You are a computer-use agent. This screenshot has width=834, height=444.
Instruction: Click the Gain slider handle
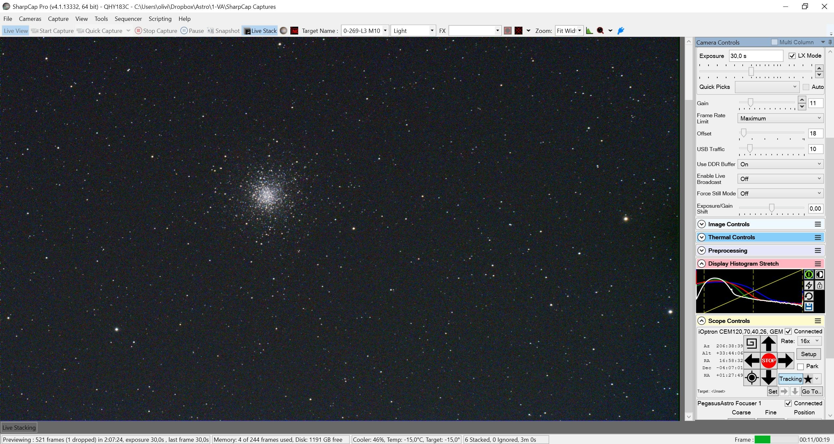click(x=750, y=103)
